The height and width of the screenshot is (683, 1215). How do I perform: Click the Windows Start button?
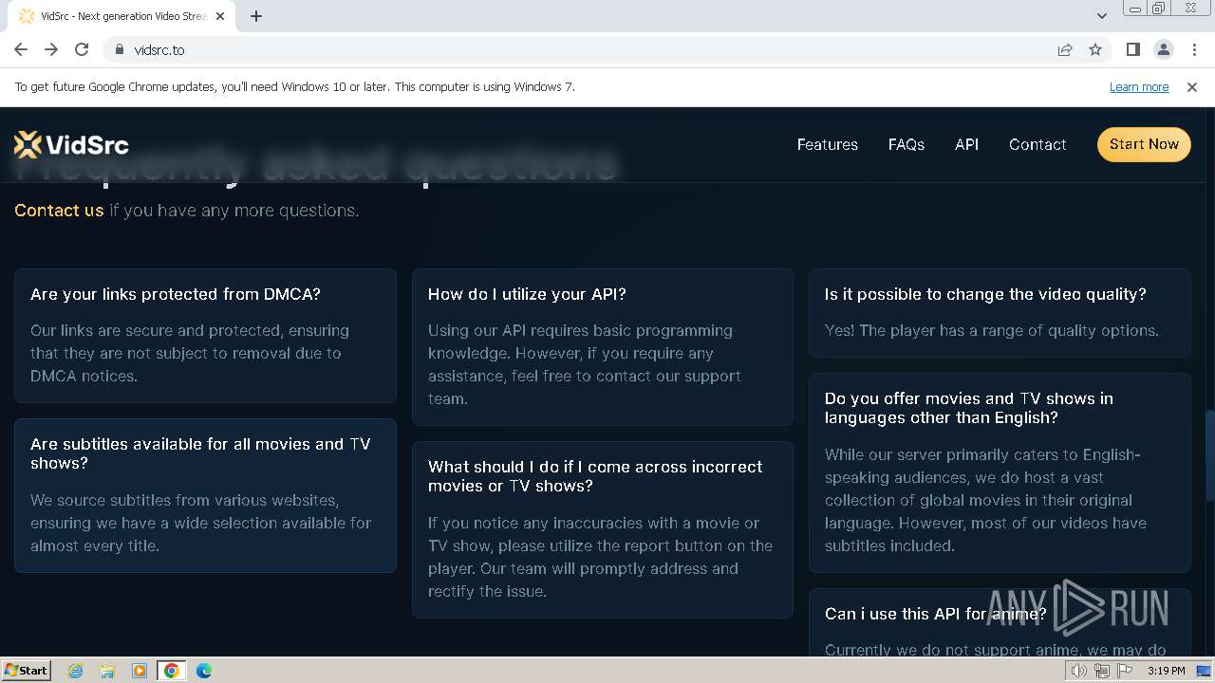(x=26, y=671)
